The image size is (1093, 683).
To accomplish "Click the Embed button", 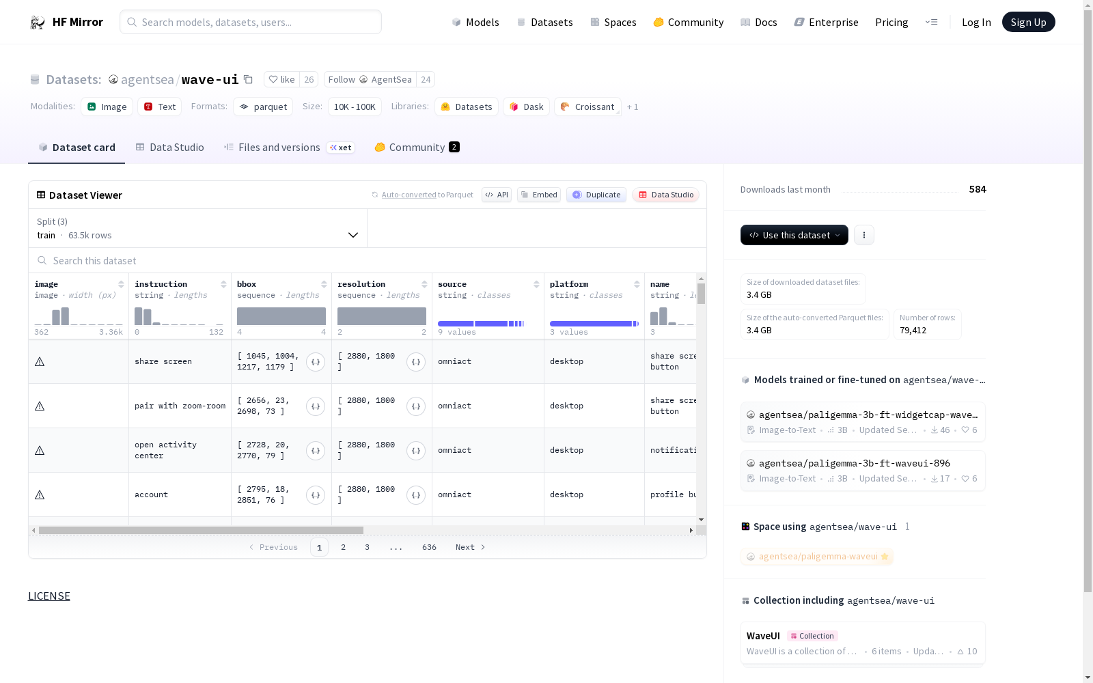I will tap(539, 195).
